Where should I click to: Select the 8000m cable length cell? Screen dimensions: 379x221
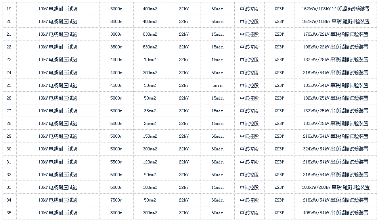(x=116, y=213)
